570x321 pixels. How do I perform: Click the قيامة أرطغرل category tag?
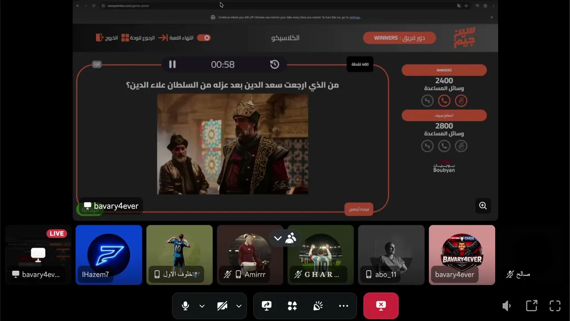pyautogui.click(x=359, y=209)
